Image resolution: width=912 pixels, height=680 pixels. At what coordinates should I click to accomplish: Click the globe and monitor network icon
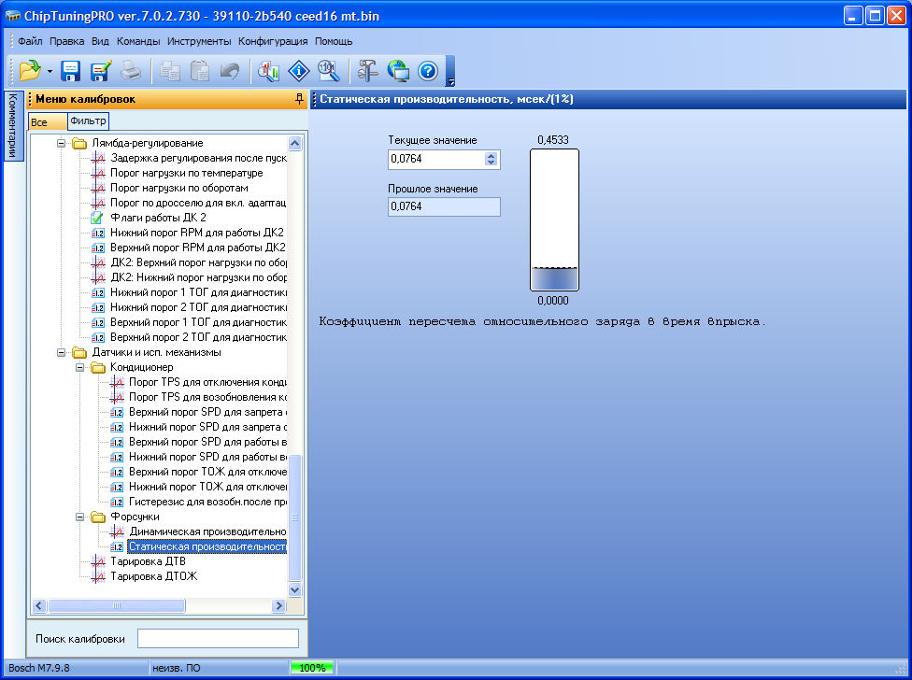(x=398, y=71)
